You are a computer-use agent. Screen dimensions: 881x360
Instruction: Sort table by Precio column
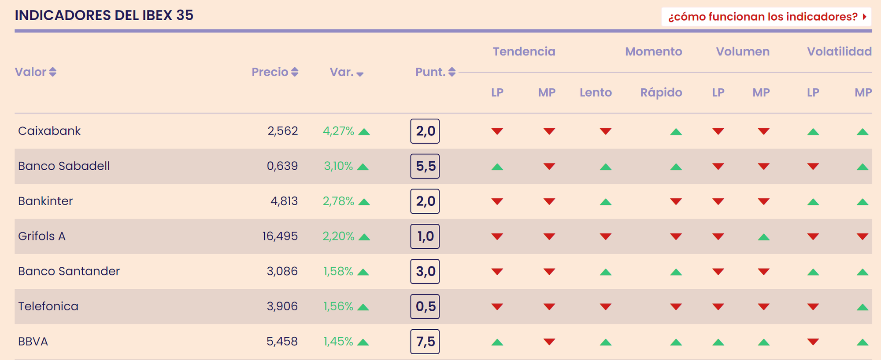[275, 72]
